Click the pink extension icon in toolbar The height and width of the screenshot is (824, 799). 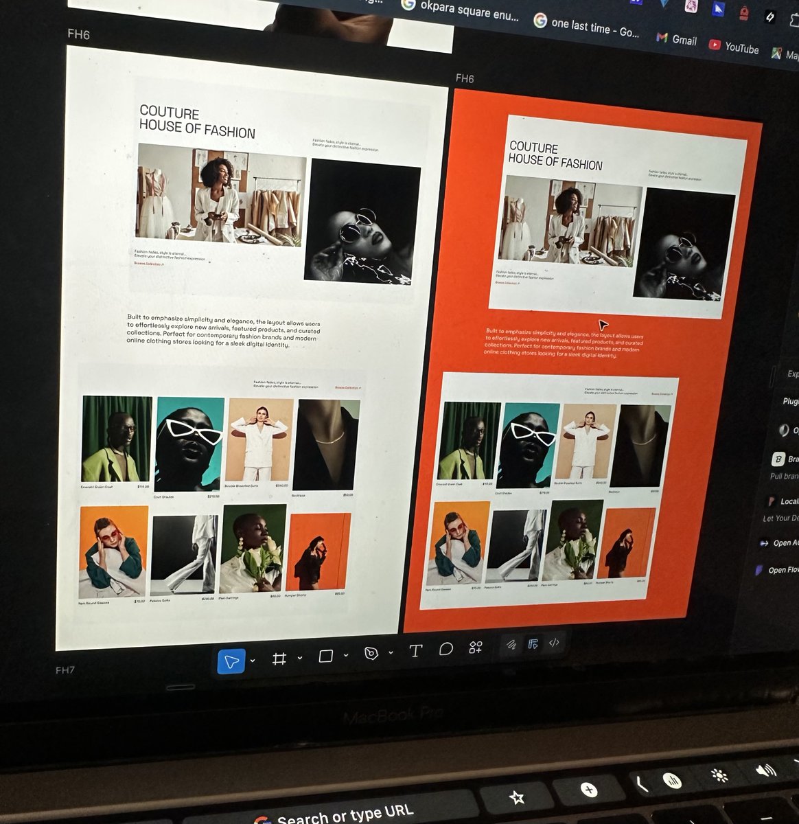click(691, 5)
